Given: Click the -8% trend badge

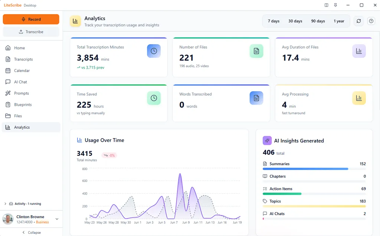Looking at the screenshot, I should pos(109,155).
